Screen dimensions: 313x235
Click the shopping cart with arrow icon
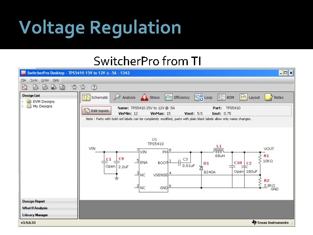click(83, 87)
